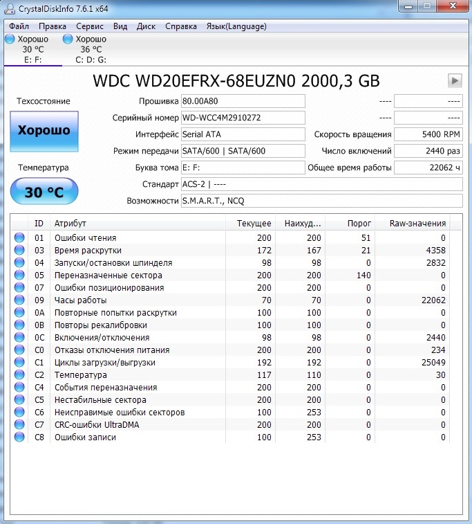This screenshot has width=472, height=524.
Task: Click status dot for CRC-ошибки UltraDMA
Action: tap(19, 424)
